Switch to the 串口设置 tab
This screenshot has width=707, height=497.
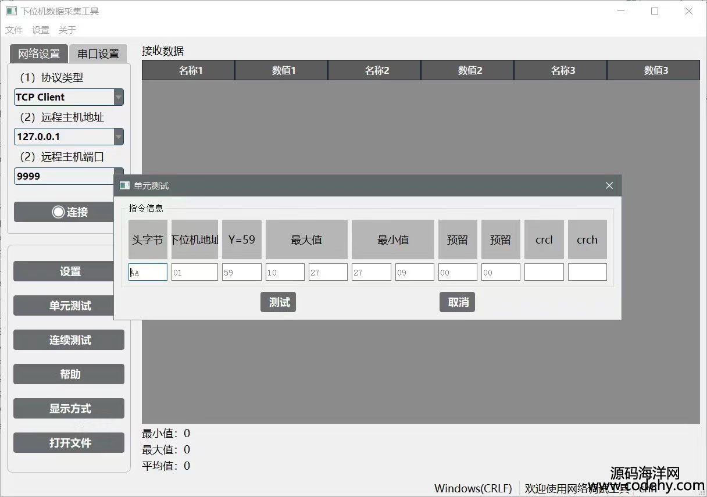click(98, 54)
